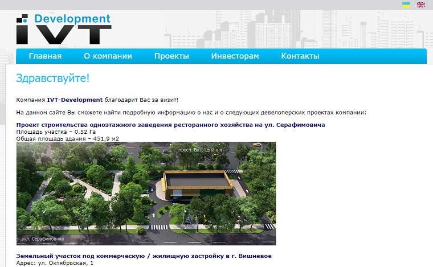
Task: Click the Адрес: ул. Октябрьская, 1 text
Action: coord(55,264)
